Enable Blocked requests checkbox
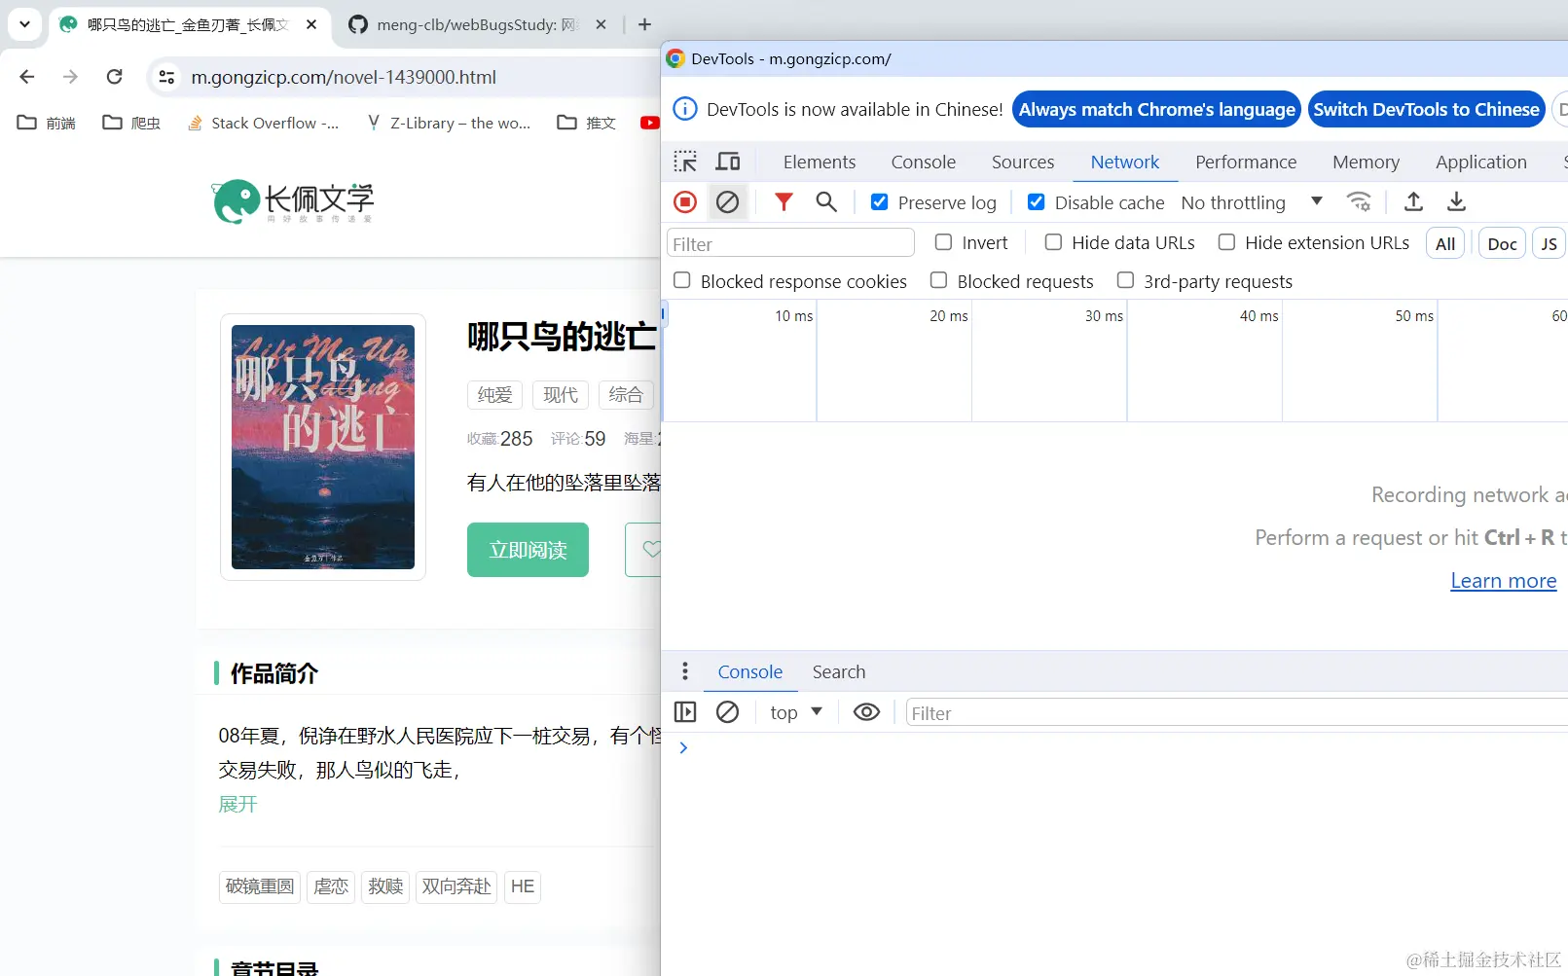Screen dimensions: 1568x976 click(x=938, y=280)
